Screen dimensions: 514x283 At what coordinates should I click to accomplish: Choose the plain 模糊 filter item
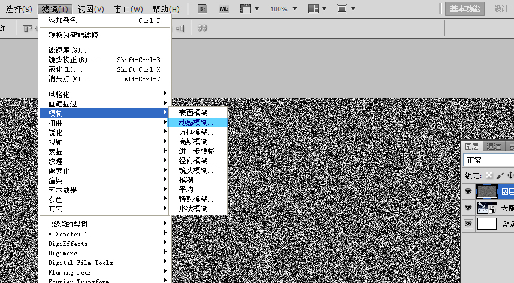[x=198, y=180]
